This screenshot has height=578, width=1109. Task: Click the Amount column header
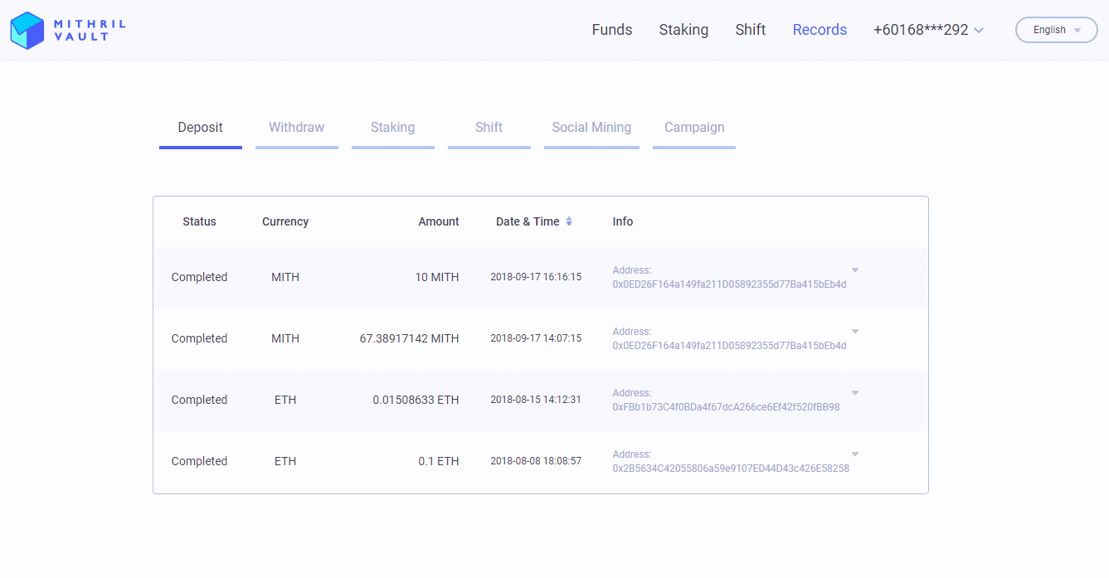tap(439, 221)
